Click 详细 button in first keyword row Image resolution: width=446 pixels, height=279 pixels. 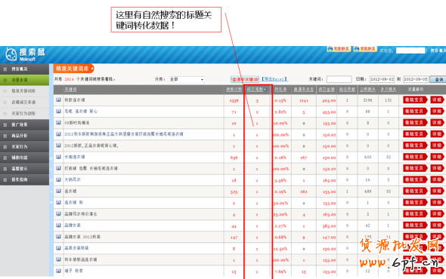click(x=437, y=100)
